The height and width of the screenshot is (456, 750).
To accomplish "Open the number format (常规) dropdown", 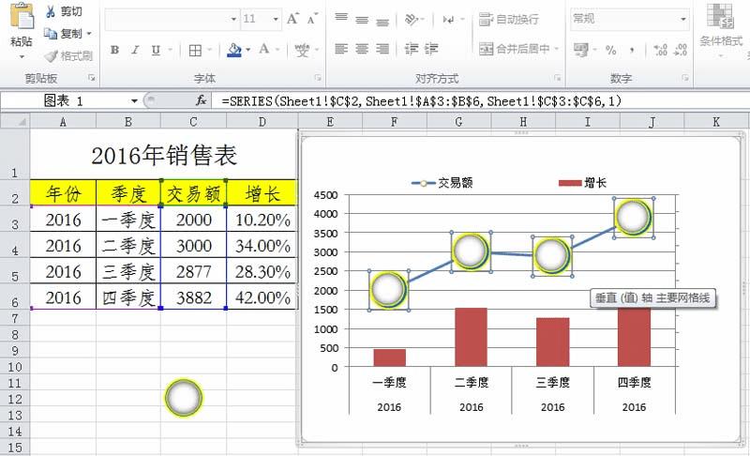I will (683, 19).
